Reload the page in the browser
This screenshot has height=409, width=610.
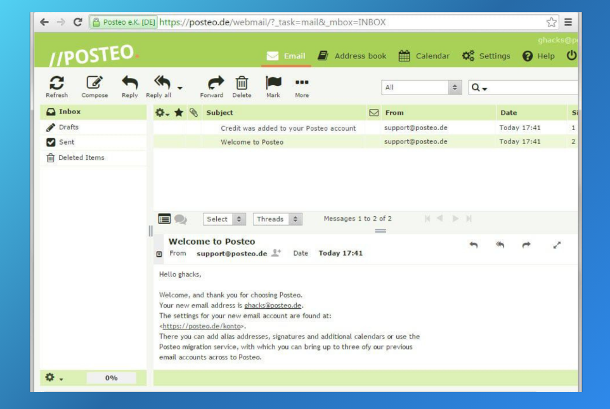click(x=77, y=22)
